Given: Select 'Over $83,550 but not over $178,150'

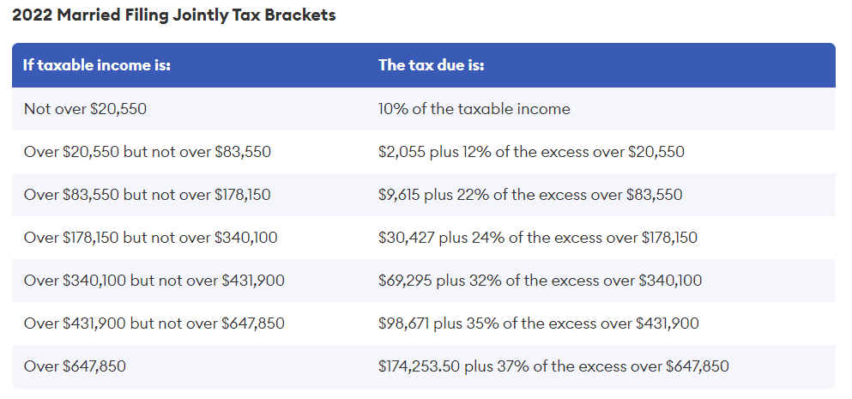Looking at the screenshot, I should click(147, 195).
